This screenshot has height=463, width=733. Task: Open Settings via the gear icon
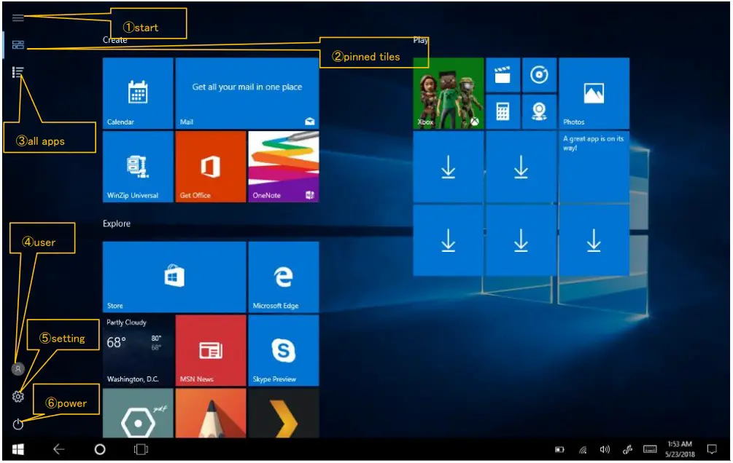16,395
